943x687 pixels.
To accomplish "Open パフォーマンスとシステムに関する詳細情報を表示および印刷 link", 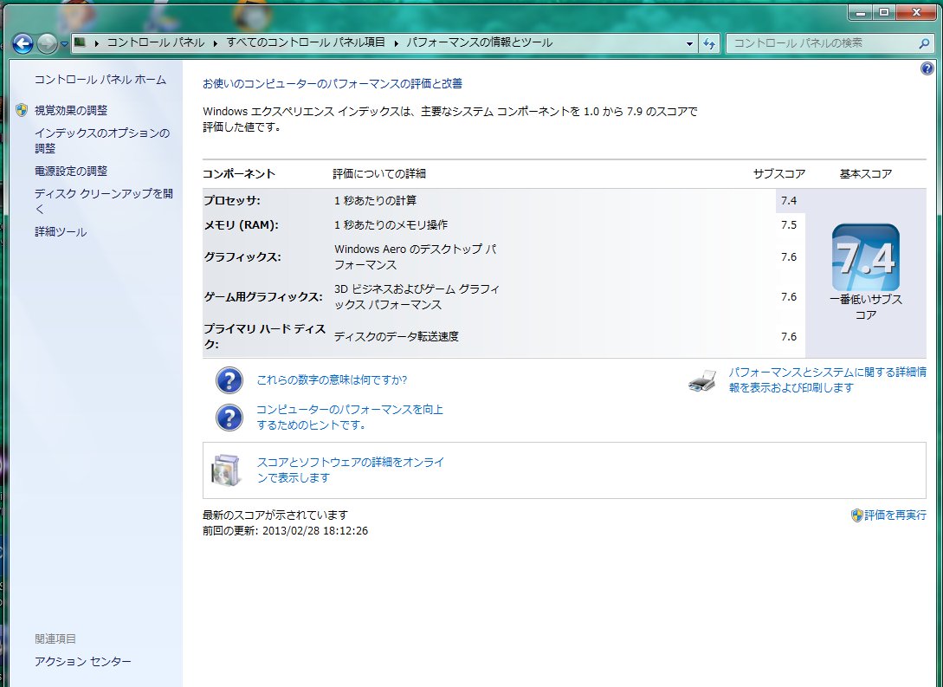I will 828,379.
